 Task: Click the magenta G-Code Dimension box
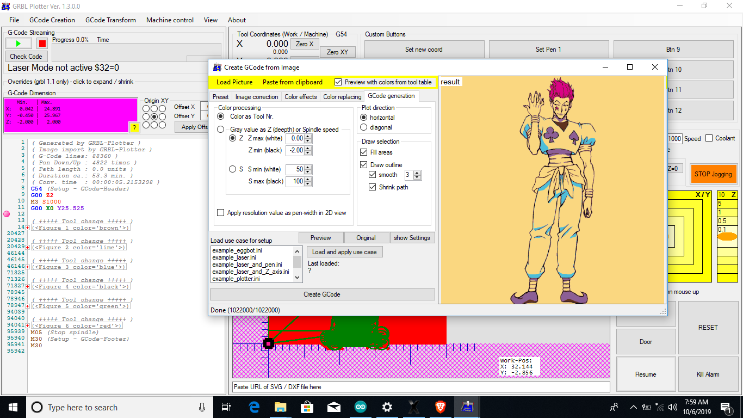coord(71,115)
